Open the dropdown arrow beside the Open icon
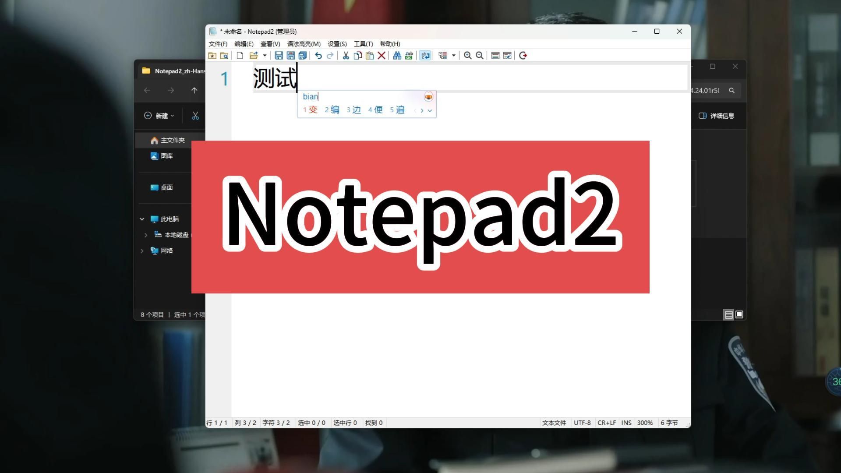 pos(265,55)
